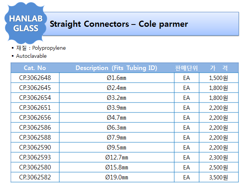Screen dimensions: 247x184
Task: Select the Straight Connectors – Cole parmer title banner
Action: point(141,24)
